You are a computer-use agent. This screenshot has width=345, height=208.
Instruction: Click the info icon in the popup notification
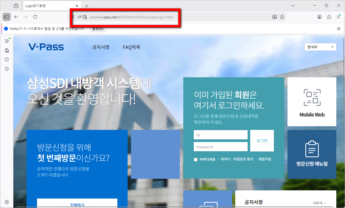6,29
